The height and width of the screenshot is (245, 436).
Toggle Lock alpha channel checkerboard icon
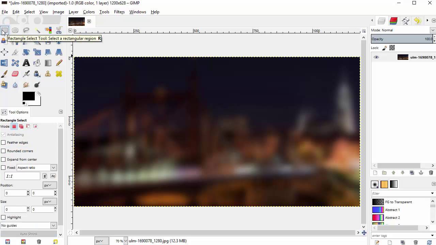tap(392, 48)
